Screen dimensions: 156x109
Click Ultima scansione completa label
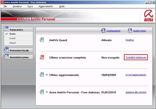pyautogui.click(x=68, y=58)
